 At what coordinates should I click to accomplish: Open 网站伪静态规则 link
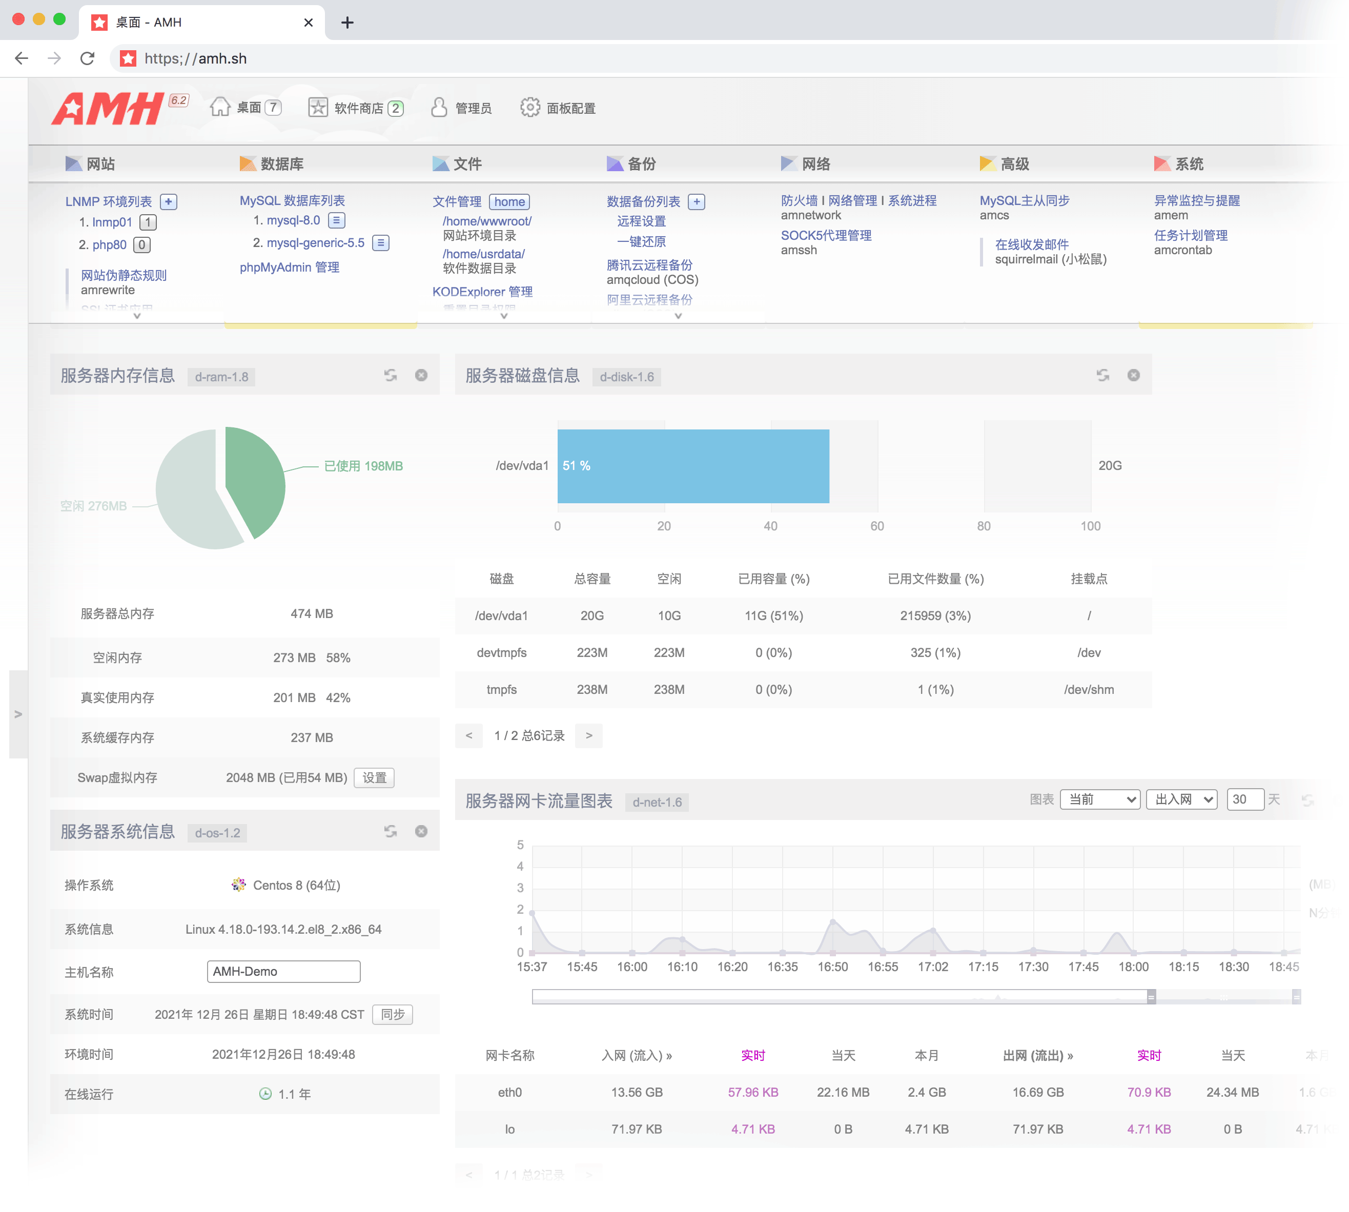coord(124,276)
